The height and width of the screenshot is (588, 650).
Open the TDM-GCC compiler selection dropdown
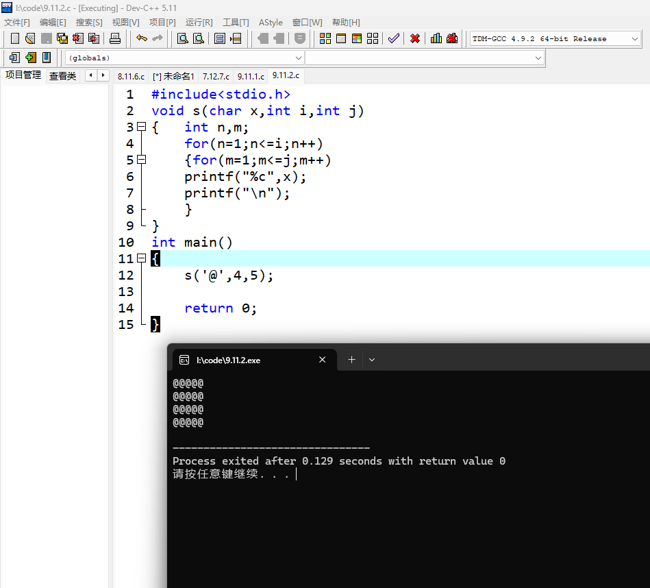pos(635,39)
